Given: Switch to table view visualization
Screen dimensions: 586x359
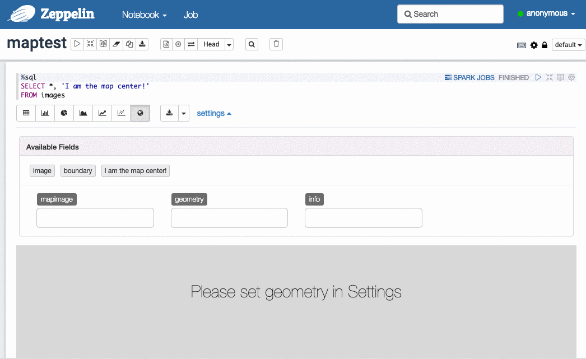Looking at the screenshot, I should 26,113.
